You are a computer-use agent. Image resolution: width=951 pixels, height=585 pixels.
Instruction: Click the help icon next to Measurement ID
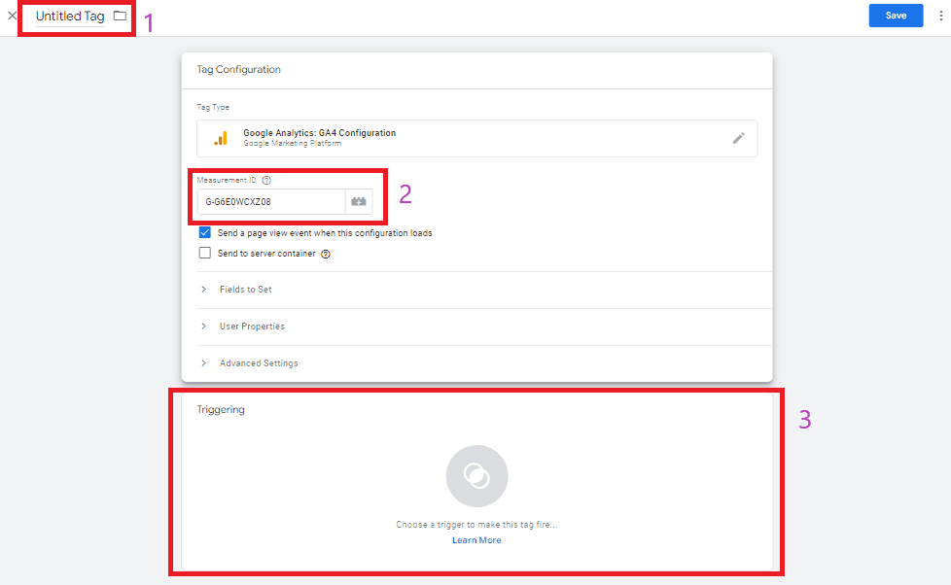266,180
